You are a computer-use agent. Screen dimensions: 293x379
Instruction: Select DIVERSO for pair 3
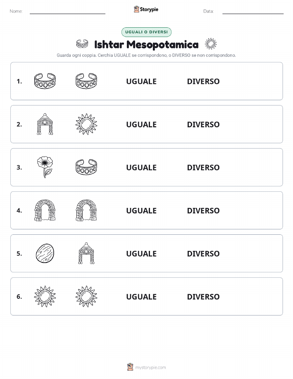[203, 167]
